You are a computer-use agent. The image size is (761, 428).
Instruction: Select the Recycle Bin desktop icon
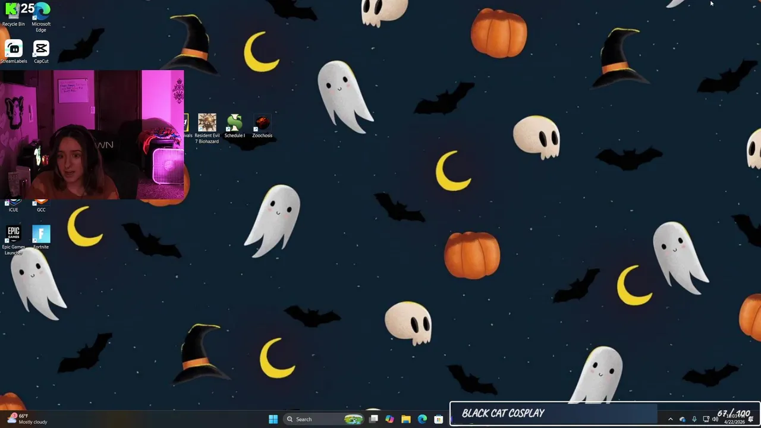pyautogui.click(x=13, y=14)
